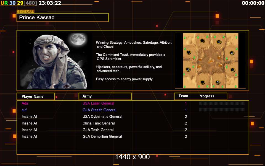The width and height of the screenshot is (265, 166).
Task: Click the central tech building icon on map
Action: click(210, 61)
